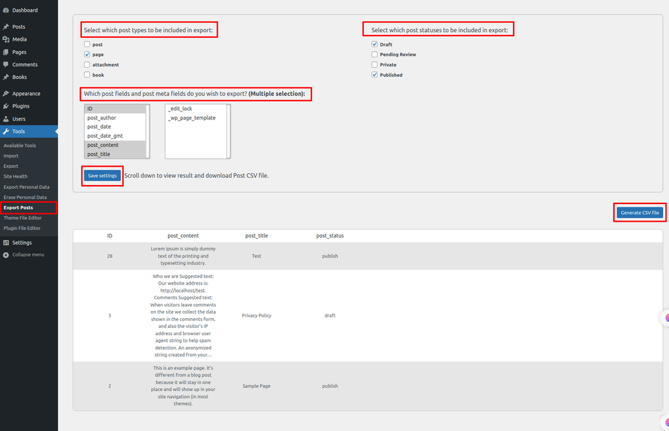Check the Private status checkbox

click(x=375, y=64)
